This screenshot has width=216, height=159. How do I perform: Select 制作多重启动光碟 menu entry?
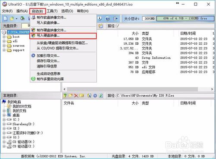pos(64,79)
